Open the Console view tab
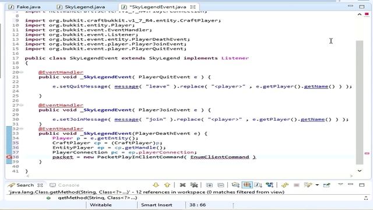This screenshot has height=210, width=373. click(x=65, y=185)
